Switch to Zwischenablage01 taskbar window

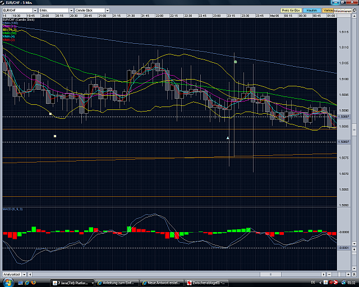click(x=208, y=283)
